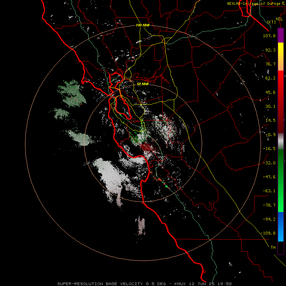This screenshot has width=286, height=286.
Task: Select the 14.5 velocity scale value
Action: (x=270, y=120)
